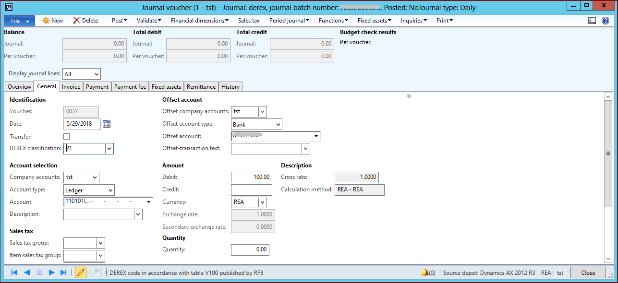
Task: Click the New record sun icon
Action: 46,21
